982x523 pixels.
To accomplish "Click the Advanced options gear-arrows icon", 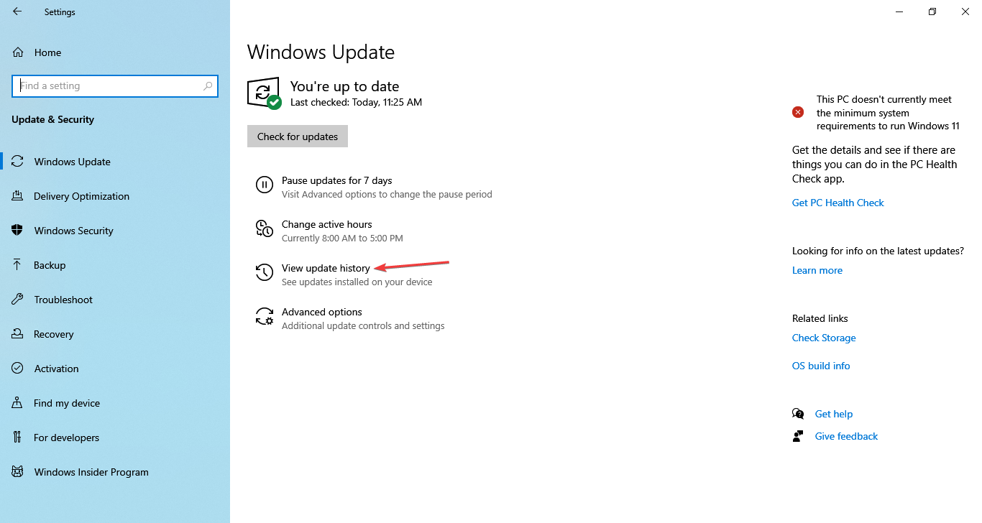I will tap(265, 317).
